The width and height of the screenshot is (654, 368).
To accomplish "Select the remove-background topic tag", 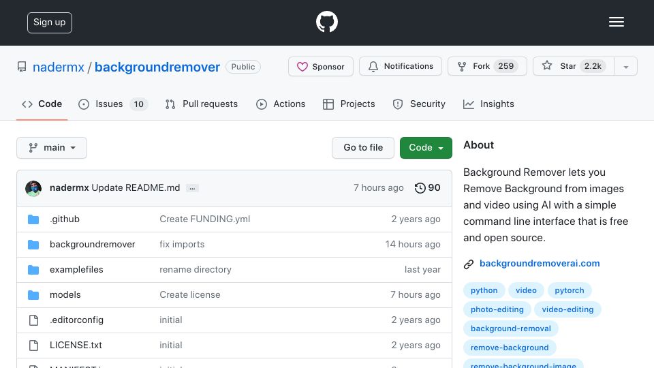I will pos(510,348).
